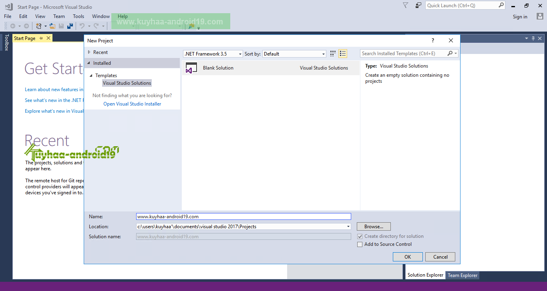Click the Save All toolbar icon
This screenshot has height=291, width=547.
(70, 26)
